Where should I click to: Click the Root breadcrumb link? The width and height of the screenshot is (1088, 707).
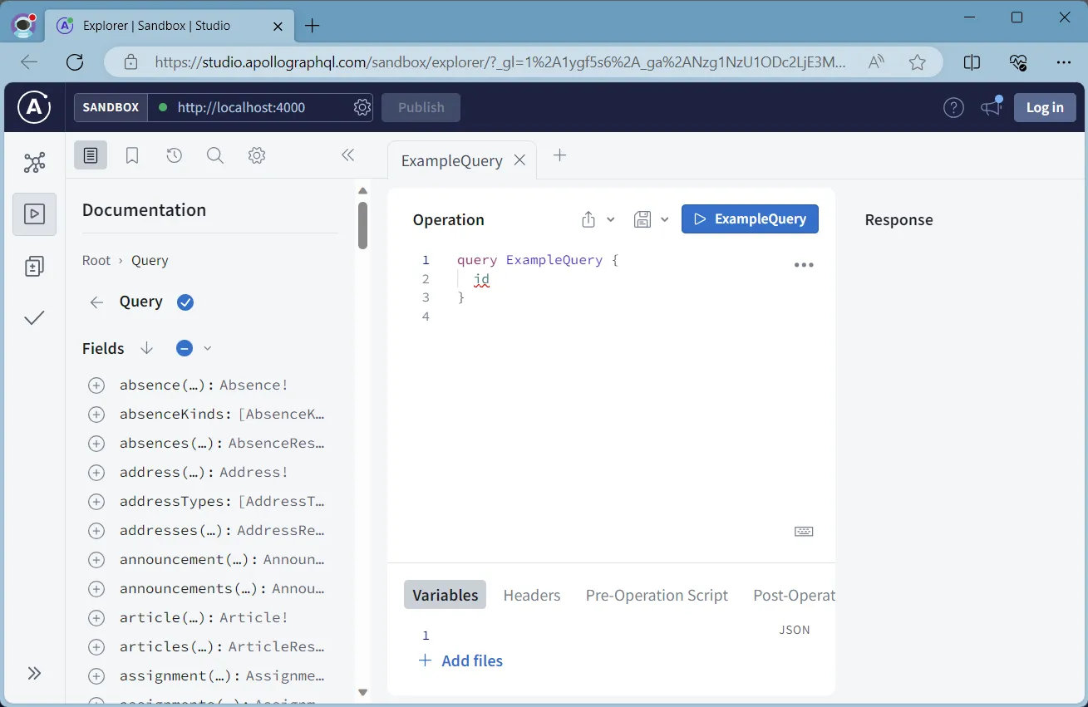pyautogui.click(x=96, y=260)
